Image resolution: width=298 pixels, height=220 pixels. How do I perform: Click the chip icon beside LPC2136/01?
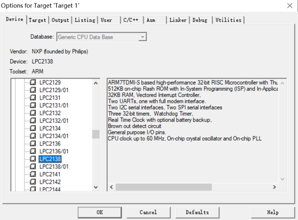tap(33, 151)
